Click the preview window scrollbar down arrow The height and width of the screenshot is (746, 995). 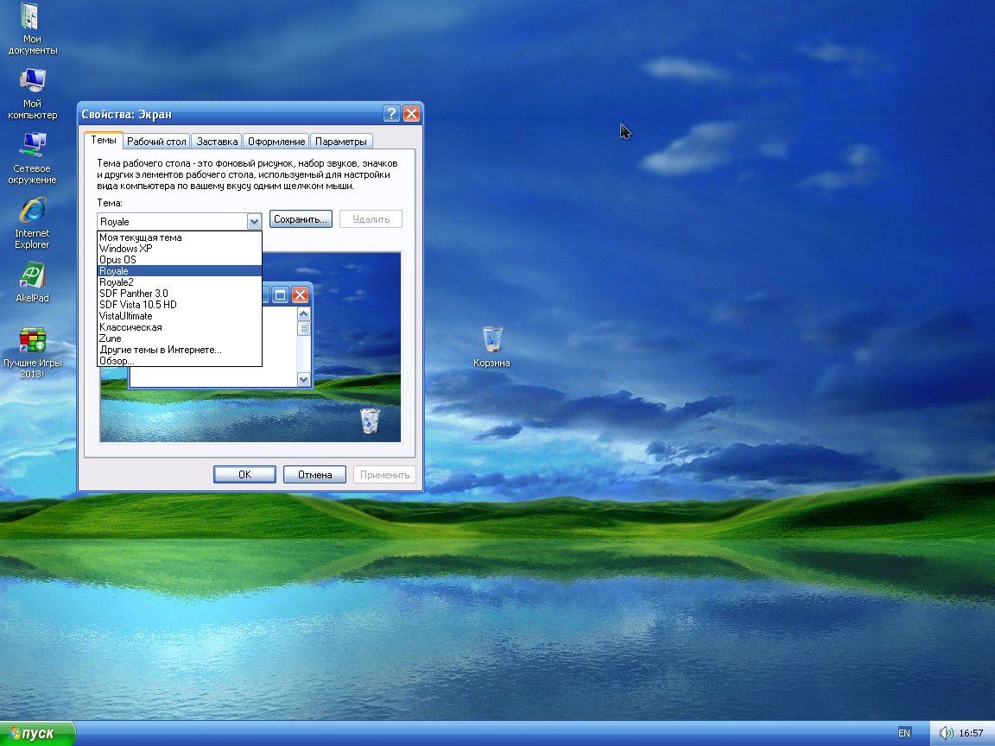pos(304,379)
